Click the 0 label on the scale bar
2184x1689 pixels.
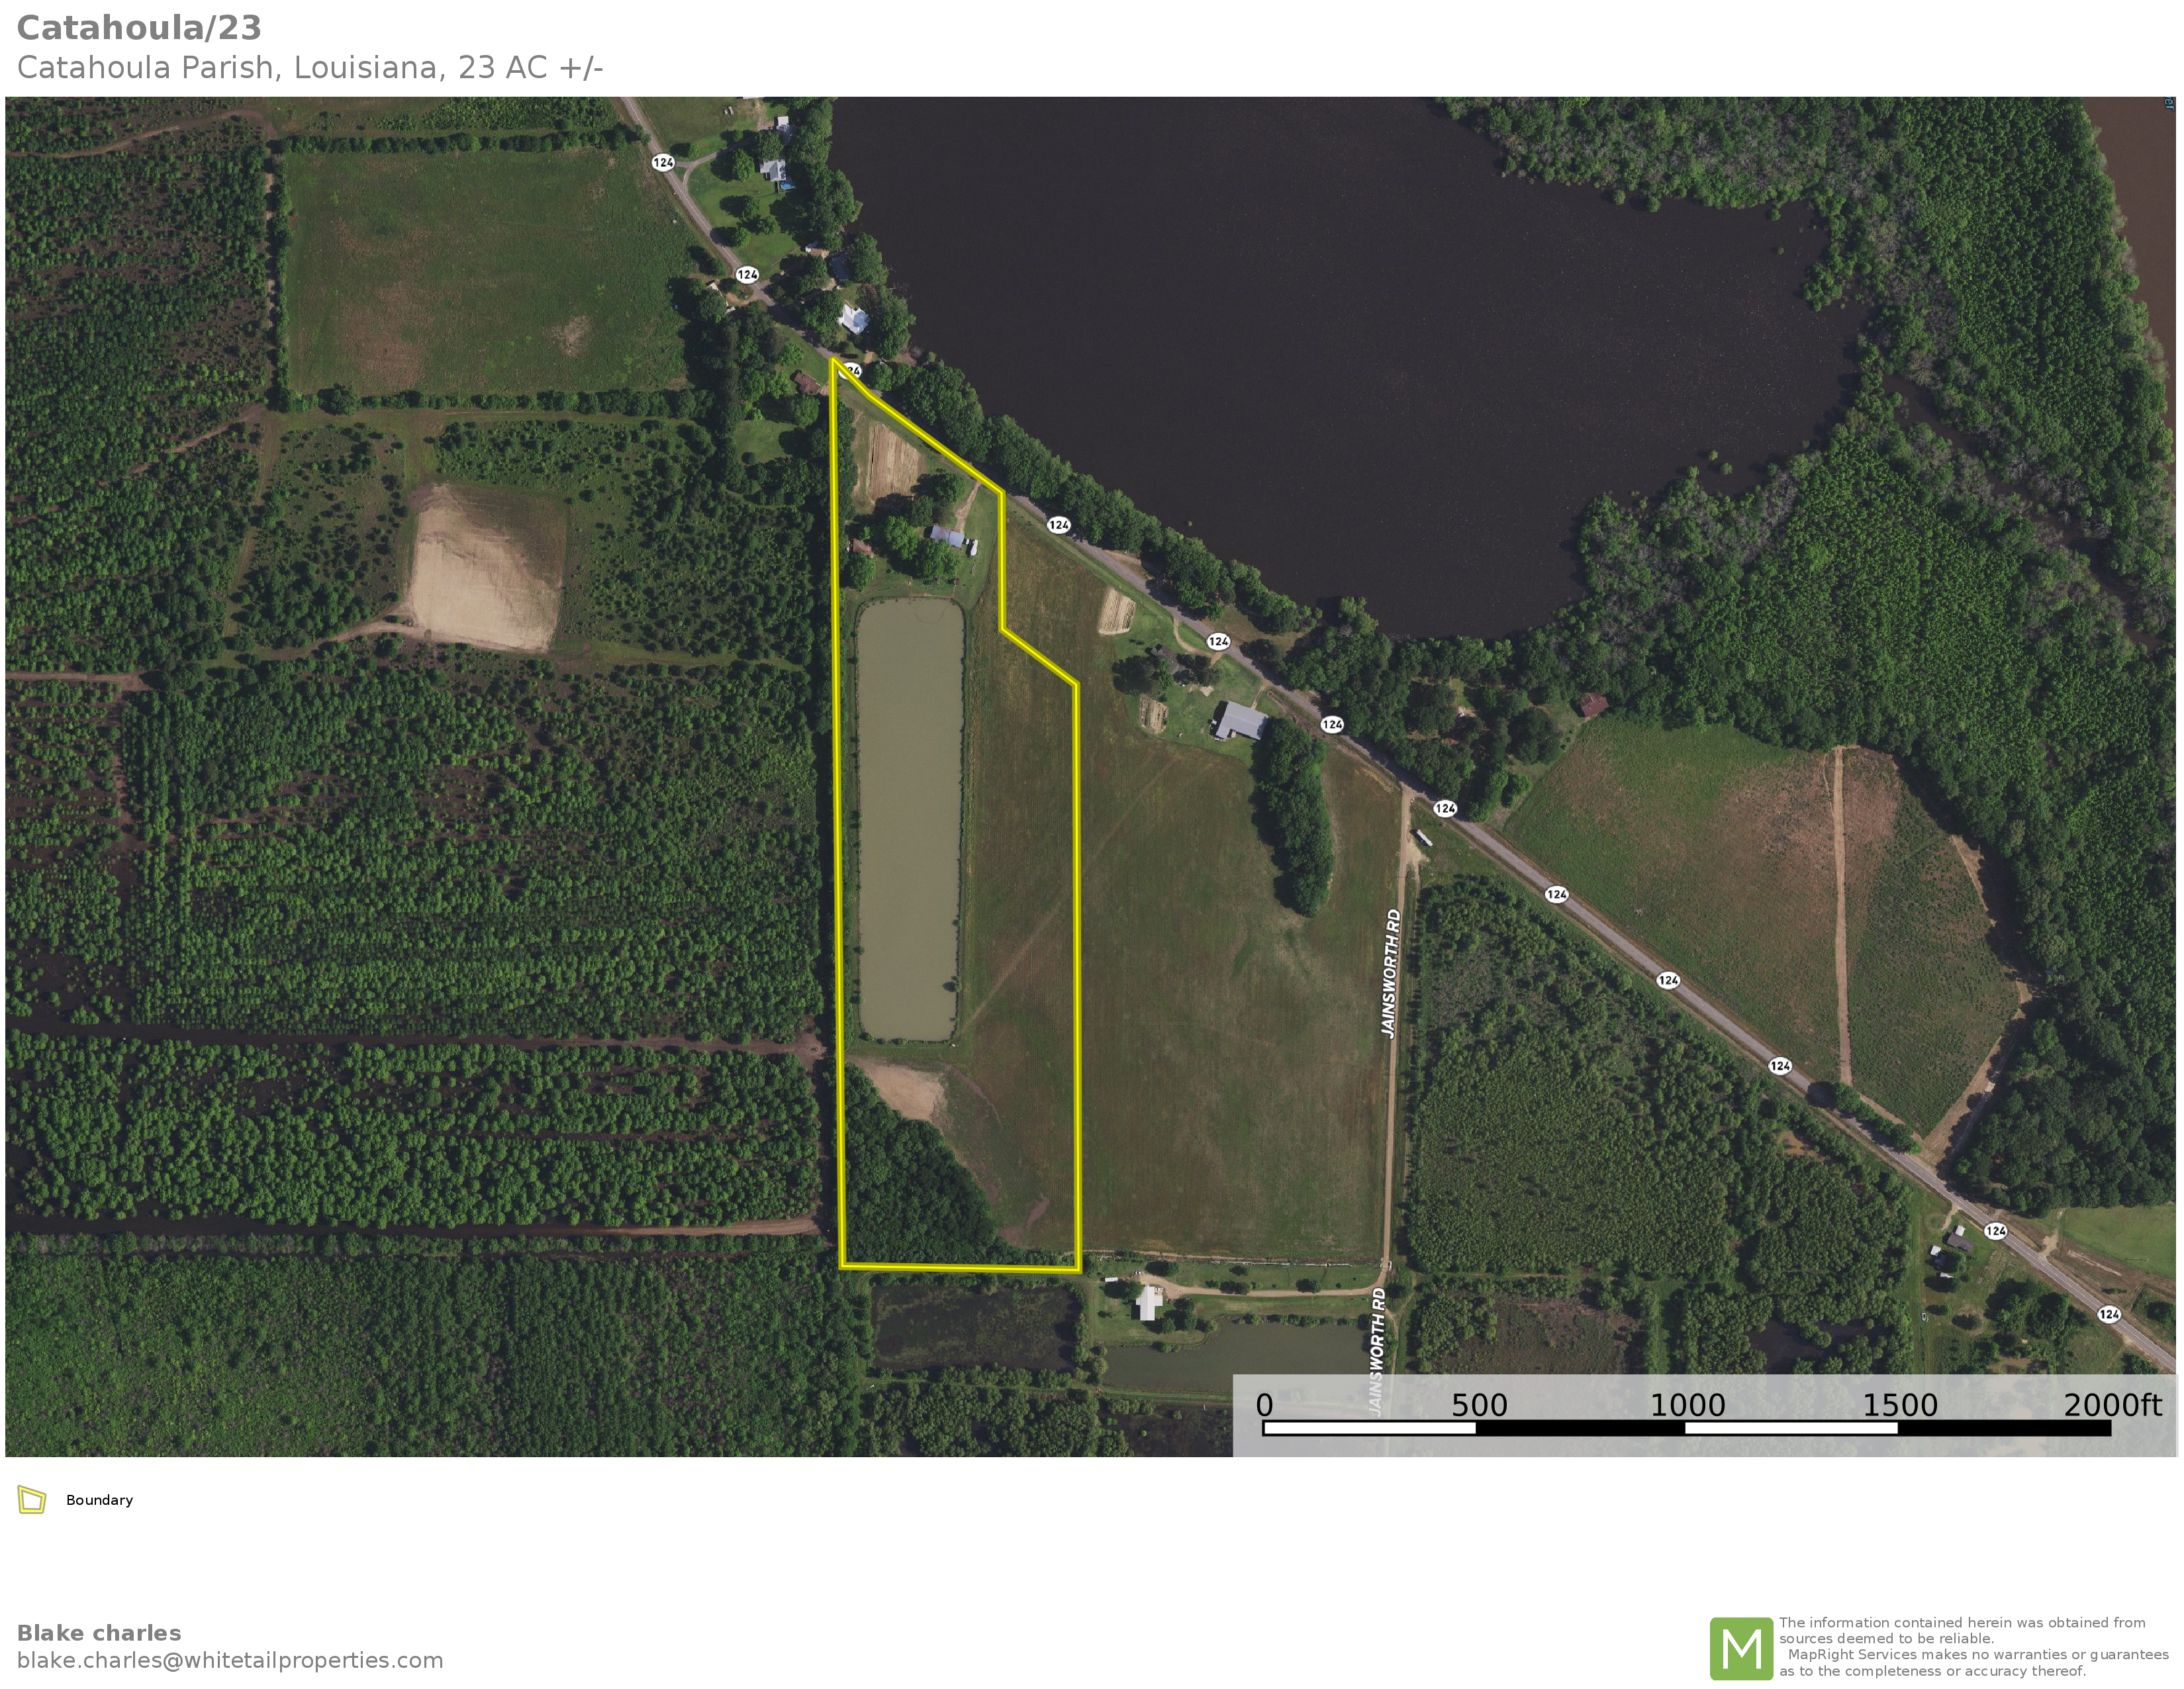click(1264, 1405)
